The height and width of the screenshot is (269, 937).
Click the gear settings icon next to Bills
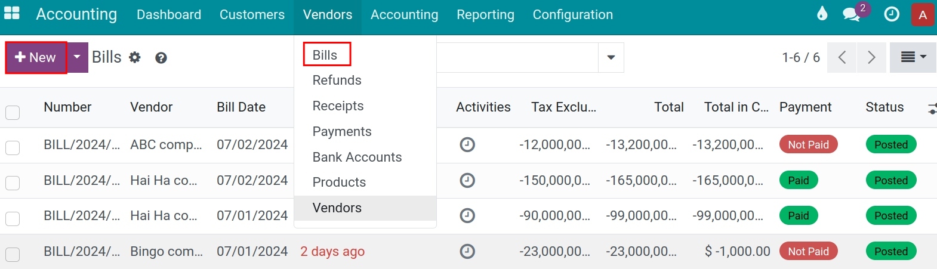click(x=135, y=57)
